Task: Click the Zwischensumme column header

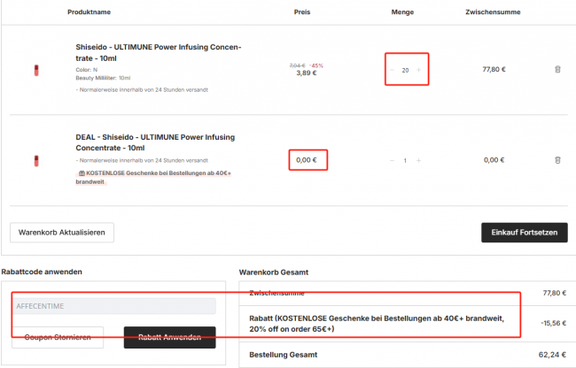Action: coord(493,12)
